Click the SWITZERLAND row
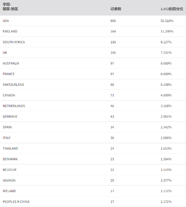The image size is (186, 207). [93, 84]
